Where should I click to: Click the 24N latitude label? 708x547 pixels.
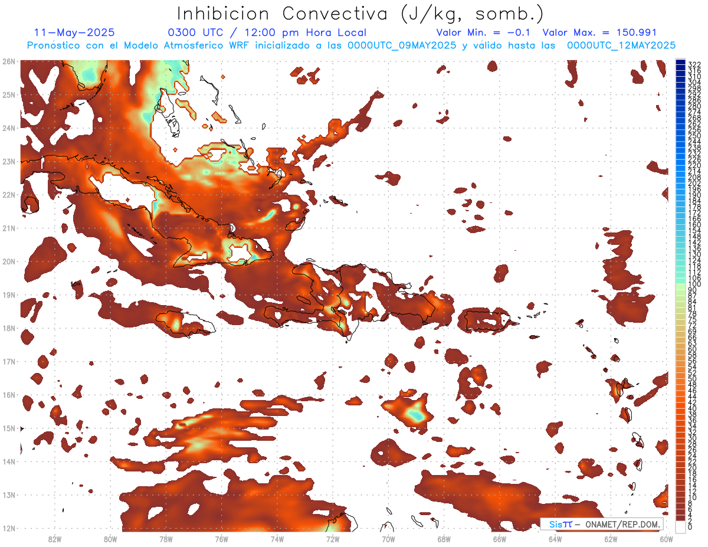click(x=9, y=128)
